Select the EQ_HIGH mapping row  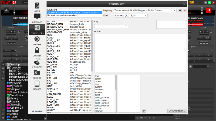pos(69,65)
